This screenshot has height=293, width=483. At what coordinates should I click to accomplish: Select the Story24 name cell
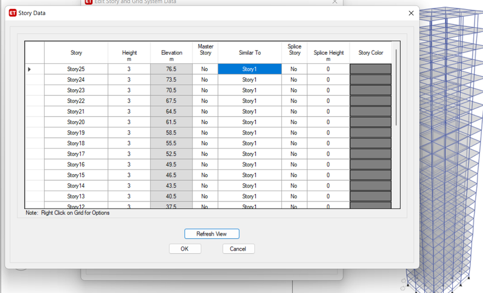[76, 80]
